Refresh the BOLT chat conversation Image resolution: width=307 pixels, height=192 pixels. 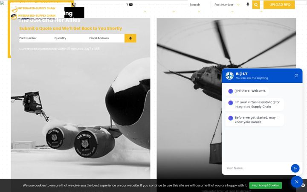[x=296, y=76]
